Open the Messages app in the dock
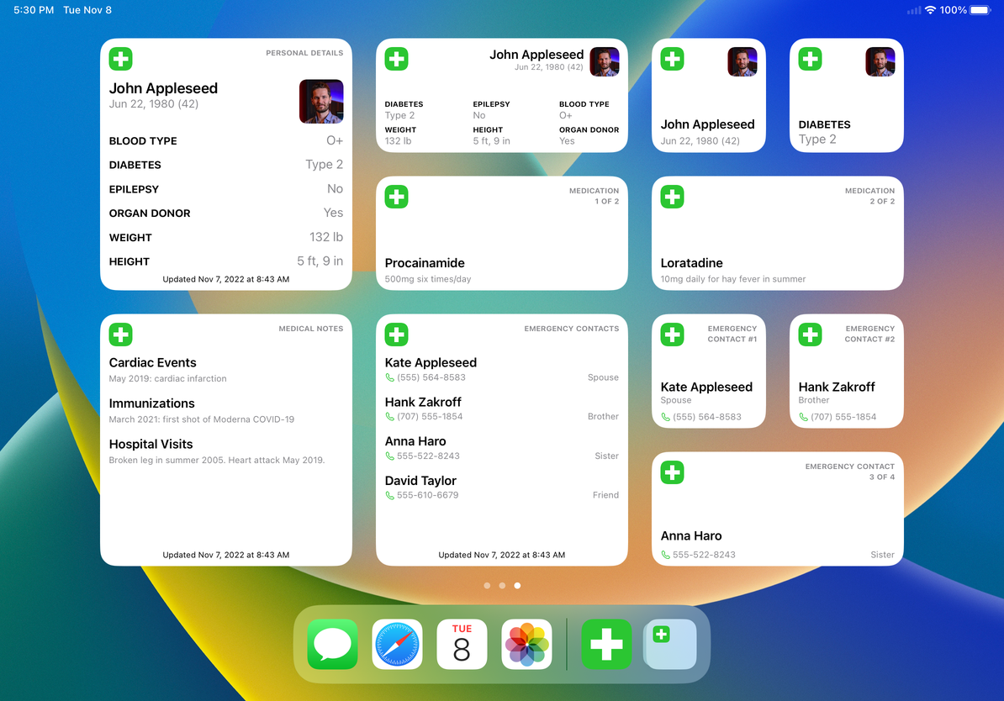This screenshot has width=1004, height=701. (x=332, y=644)
